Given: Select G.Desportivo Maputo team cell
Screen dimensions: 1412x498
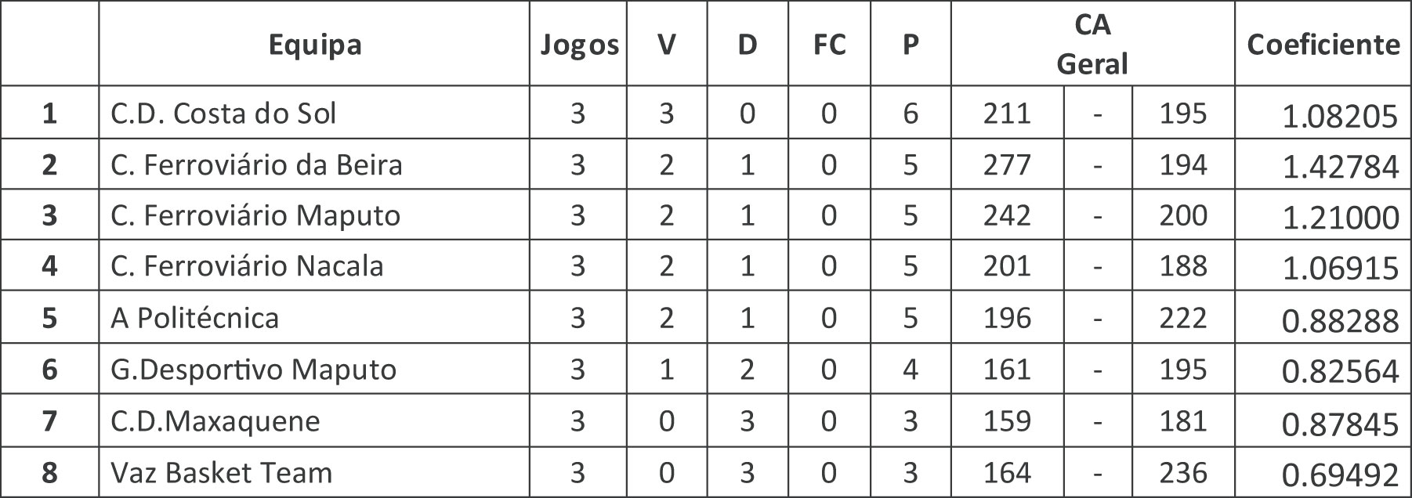Looking at the screenshot, I should click(x=253, y=369).
